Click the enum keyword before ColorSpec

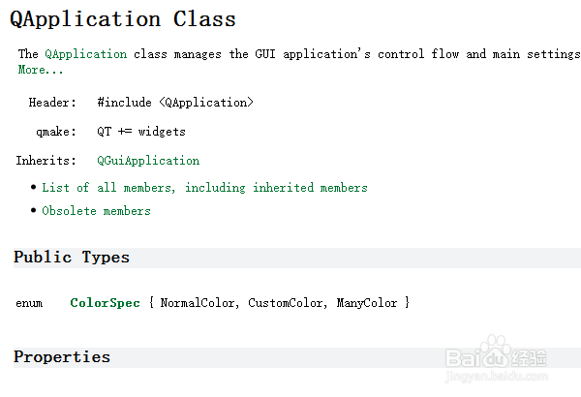tap(29, 303)
